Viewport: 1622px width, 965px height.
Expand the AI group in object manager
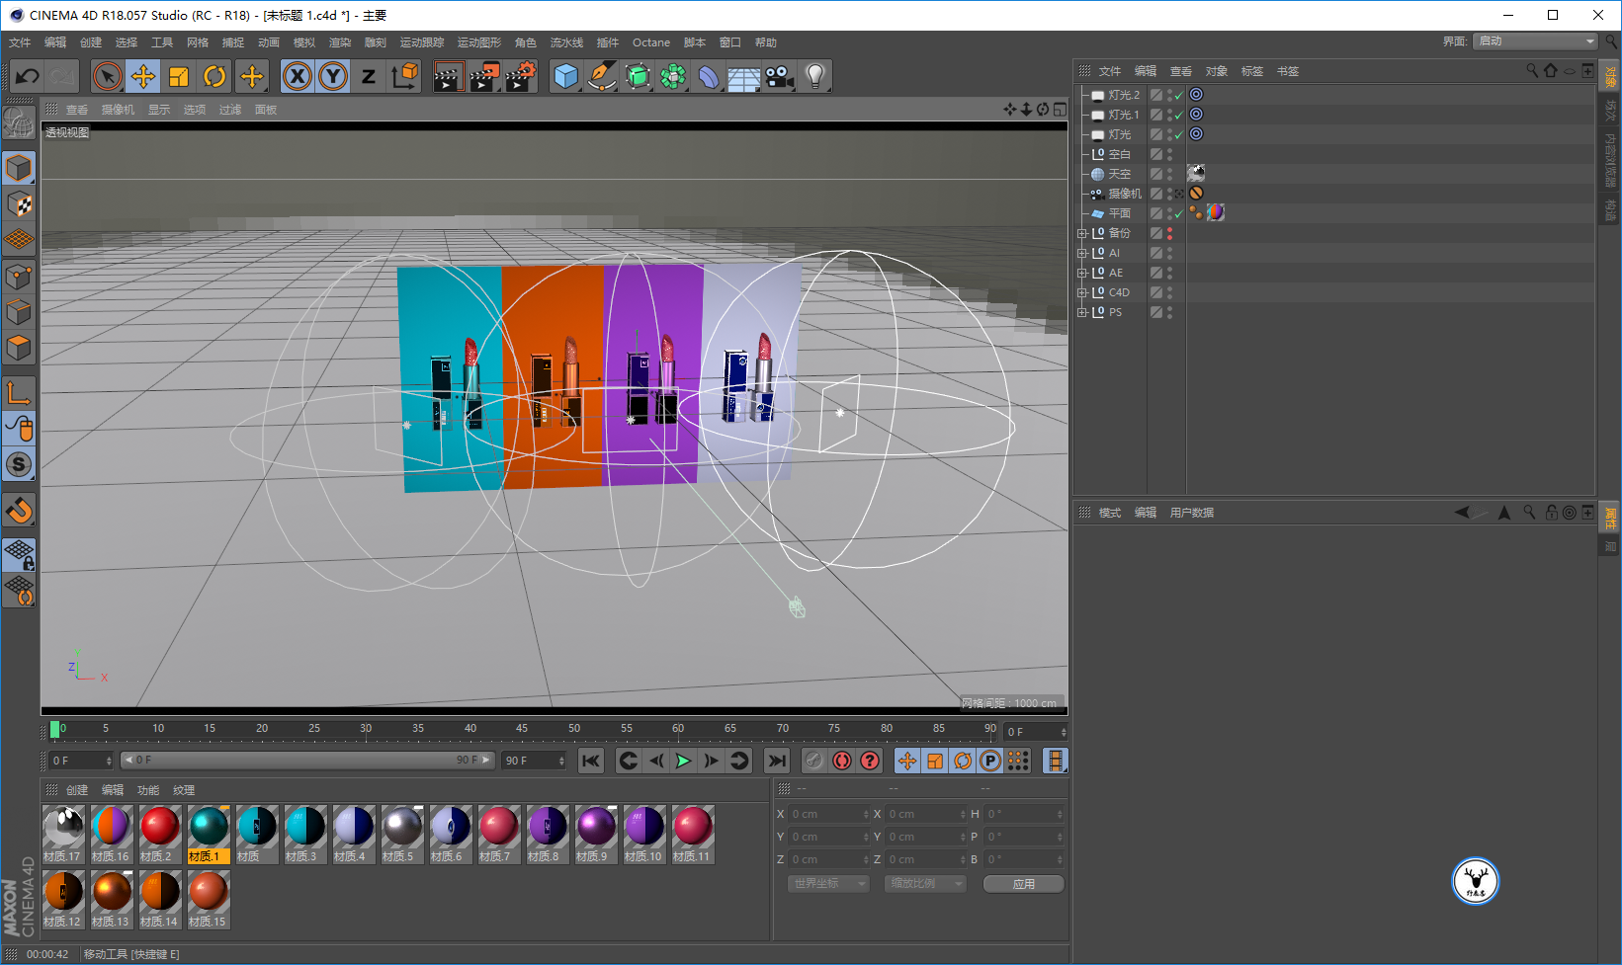coord(1082,254)
